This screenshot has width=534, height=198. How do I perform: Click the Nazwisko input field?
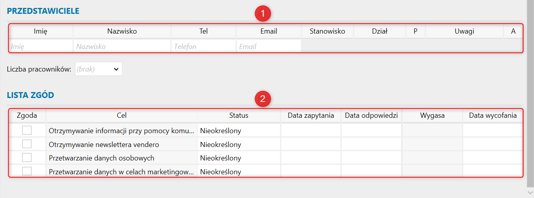tap(122, 46)
